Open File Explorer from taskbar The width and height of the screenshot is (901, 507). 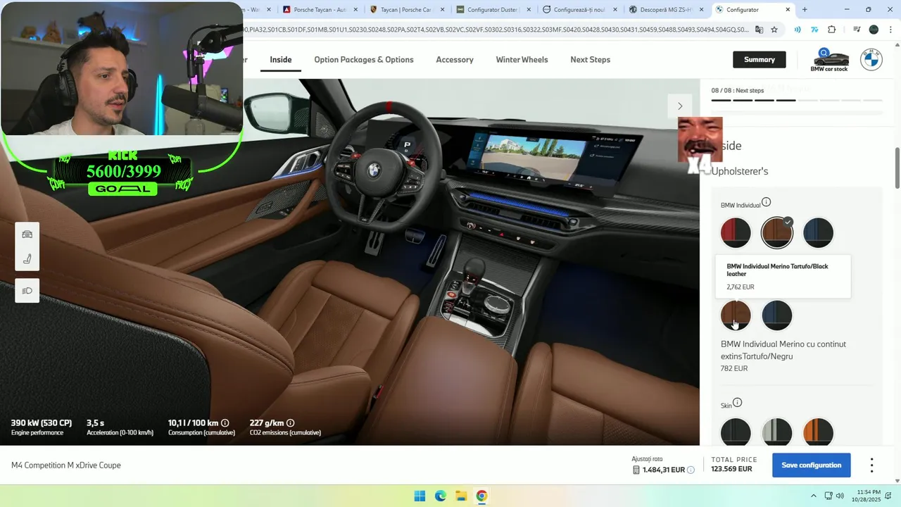click(x=460, y=496)
